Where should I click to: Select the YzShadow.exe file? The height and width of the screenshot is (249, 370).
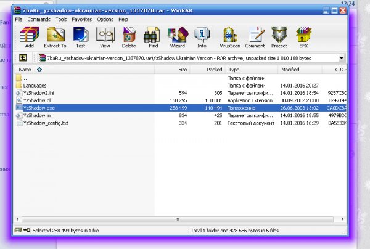coord(181,108)
